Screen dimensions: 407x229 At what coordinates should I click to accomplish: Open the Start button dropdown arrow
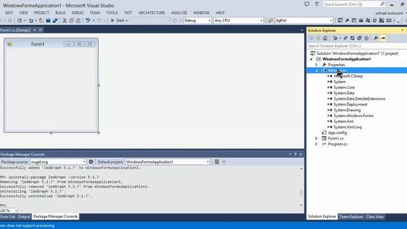(x=127, y=20)
